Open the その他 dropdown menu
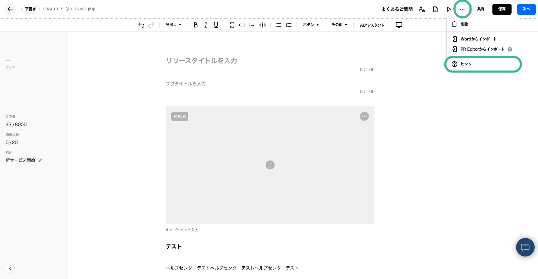The width and height of the screenshot is (538, 279). coord(339,25)
